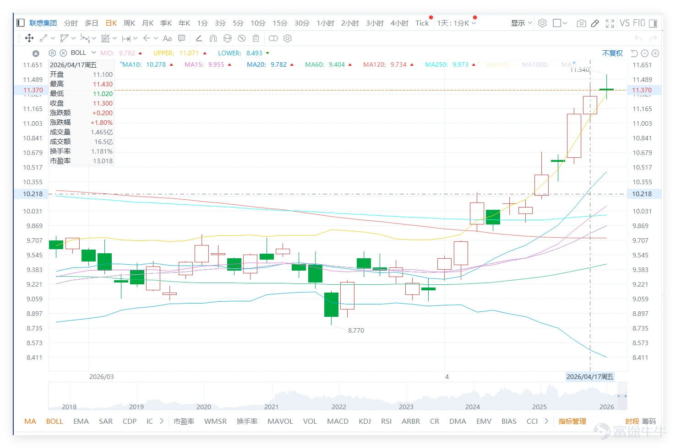Show more sub-indicators chevron after CCI

point(546,421)
